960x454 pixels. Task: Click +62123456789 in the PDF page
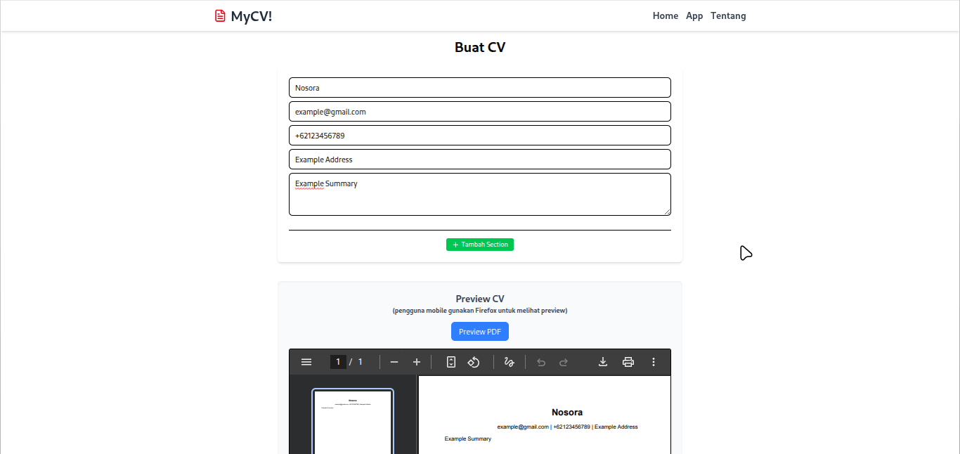[572, 427]
